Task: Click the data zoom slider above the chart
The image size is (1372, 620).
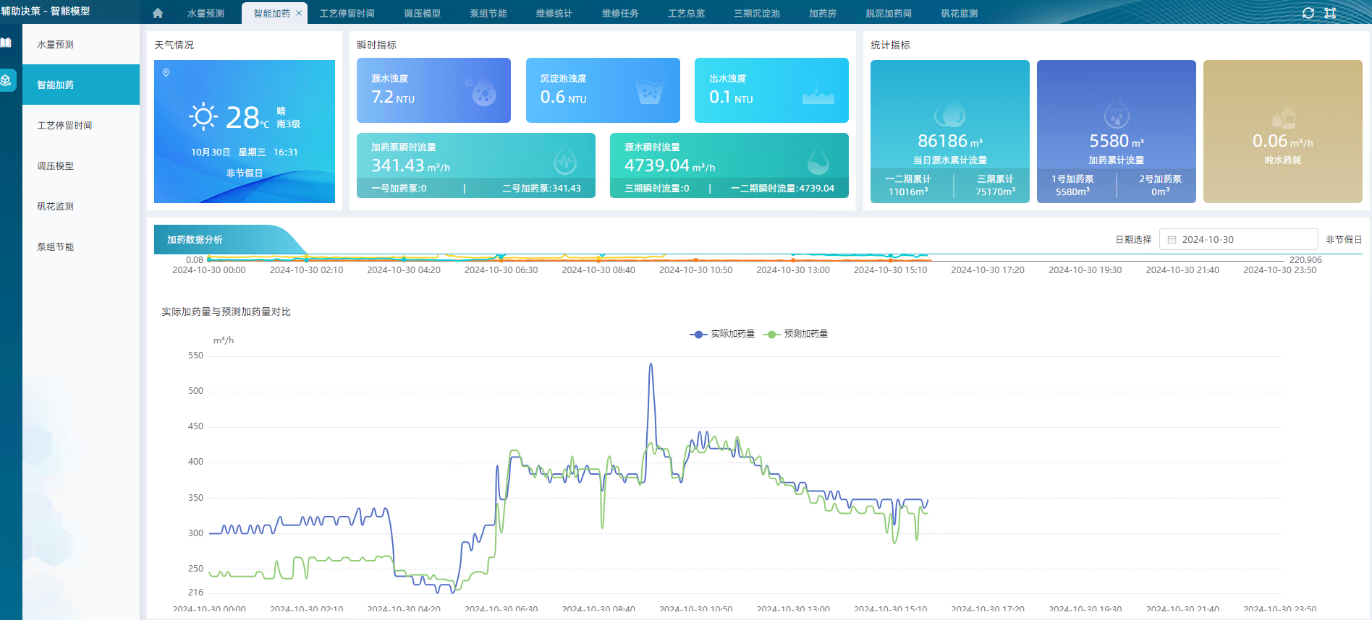Action: click(x=745, y=257)
